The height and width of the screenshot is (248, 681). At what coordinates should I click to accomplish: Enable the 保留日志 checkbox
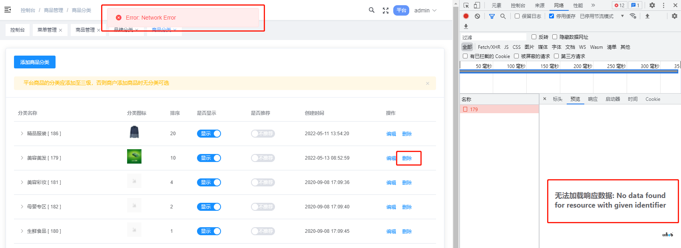click(x=517, y=16)
